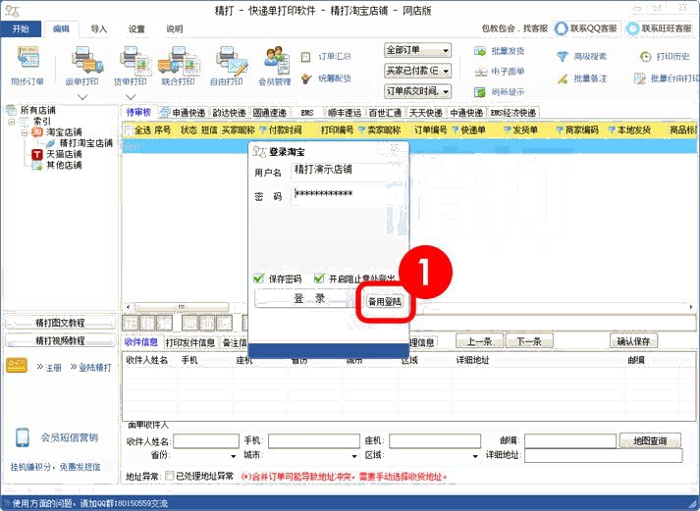Click 批量发货 batch shipping

click(499, 51)
